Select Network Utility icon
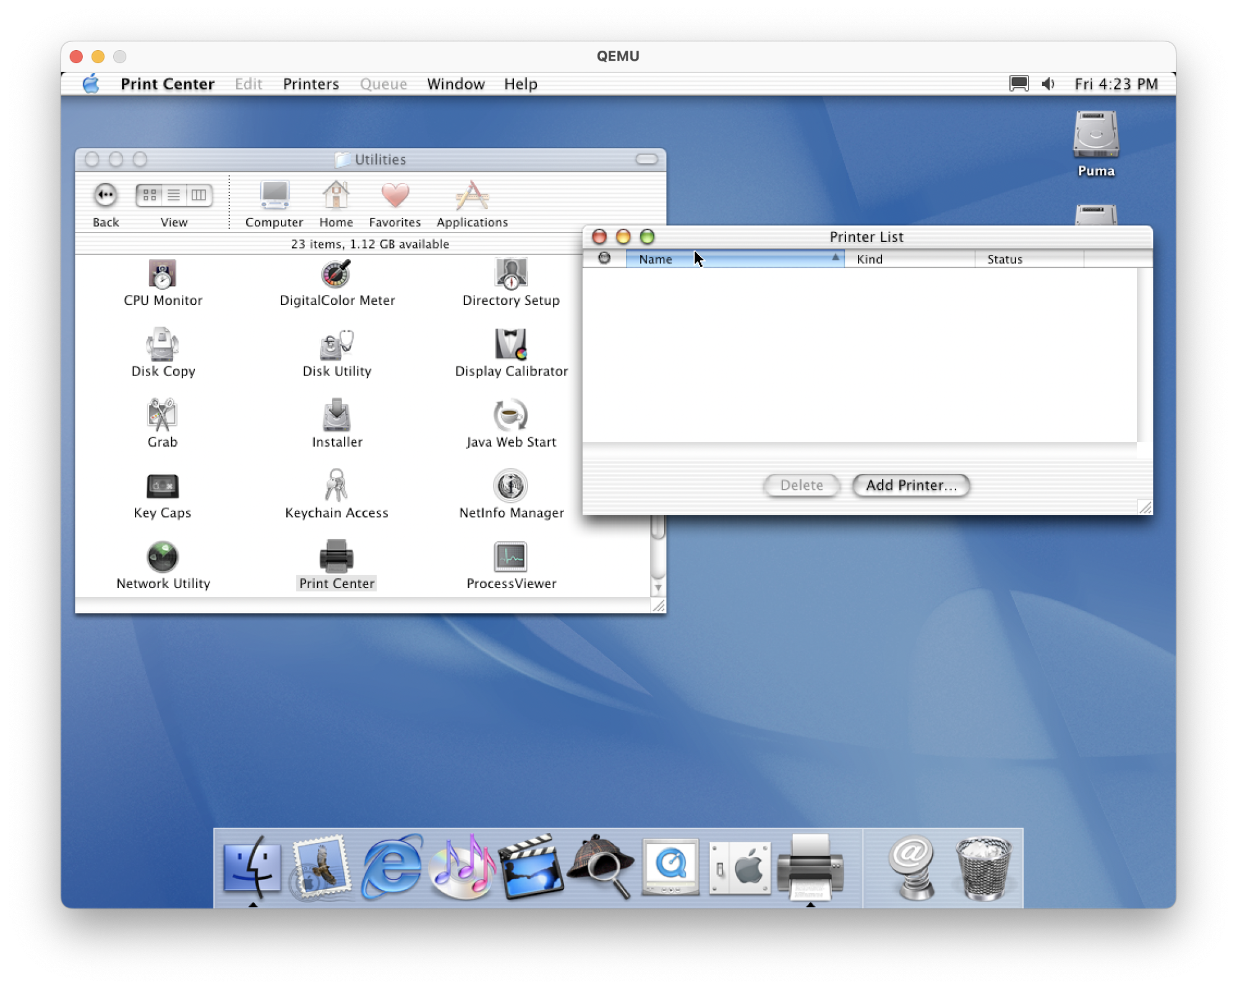Screen dimensions: 1237x989 point(162,557)
